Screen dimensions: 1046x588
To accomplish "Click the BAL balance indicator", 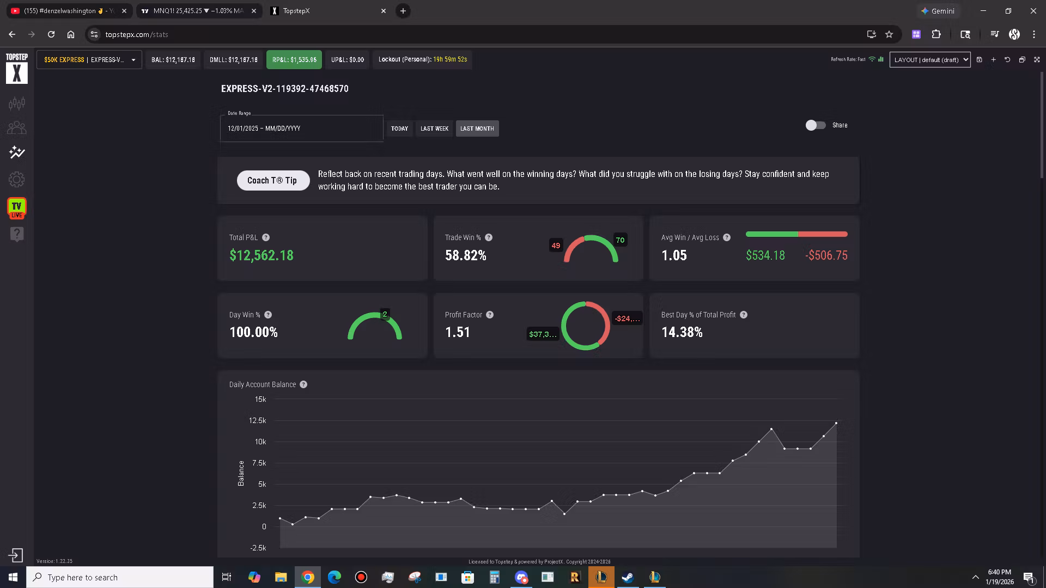I will [x=173, y=59].
